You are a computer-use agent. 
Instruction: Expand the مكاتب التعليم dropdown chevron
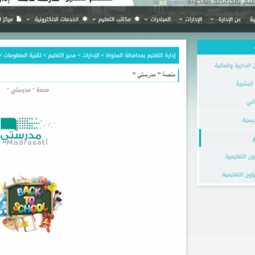coord(94,19)
